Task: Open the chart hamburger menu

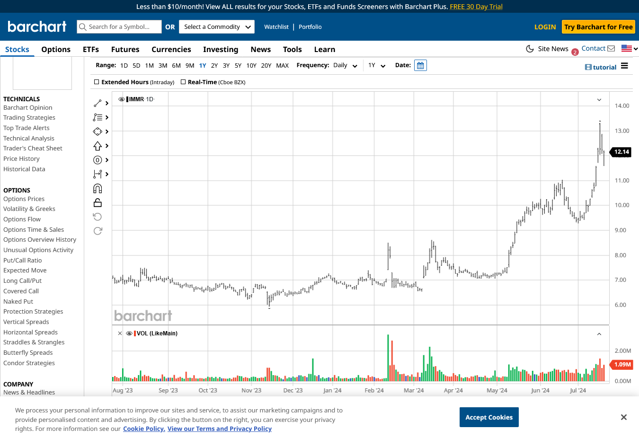Action: coord(624,66)
